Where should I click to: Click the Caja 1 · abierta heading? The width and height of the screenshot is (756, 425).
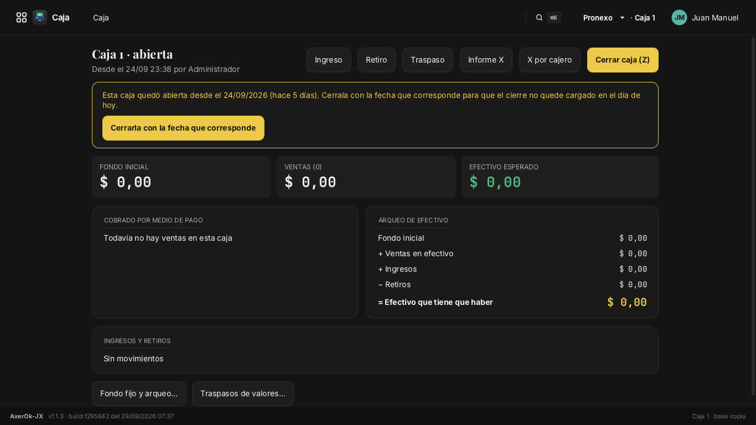tap(132, 54)
